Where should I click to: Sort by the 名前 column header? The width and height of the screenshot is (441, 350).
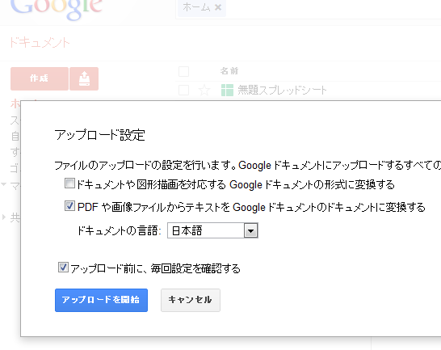click(229, 71)
